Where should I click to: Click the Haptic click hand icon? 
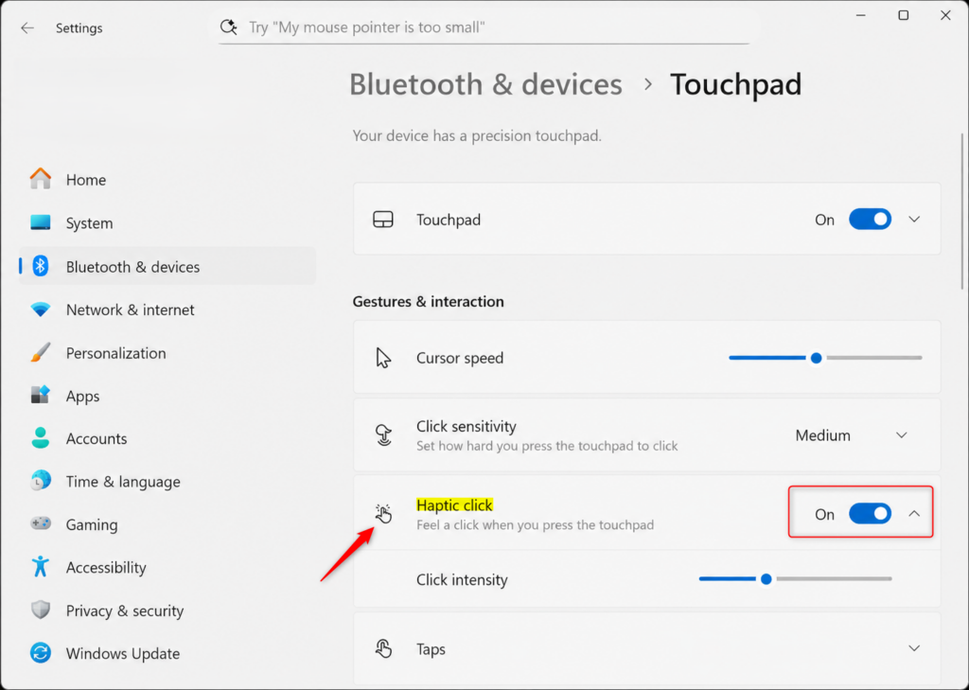pyautogui.click(x=383, y=513)
